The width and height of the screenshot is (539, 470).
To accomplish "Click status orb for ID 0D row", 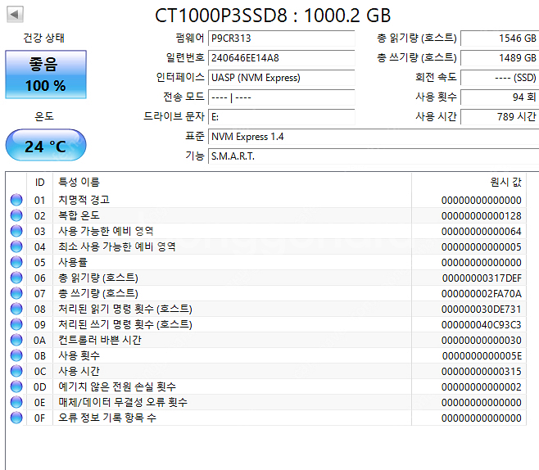I will [16, 386].
